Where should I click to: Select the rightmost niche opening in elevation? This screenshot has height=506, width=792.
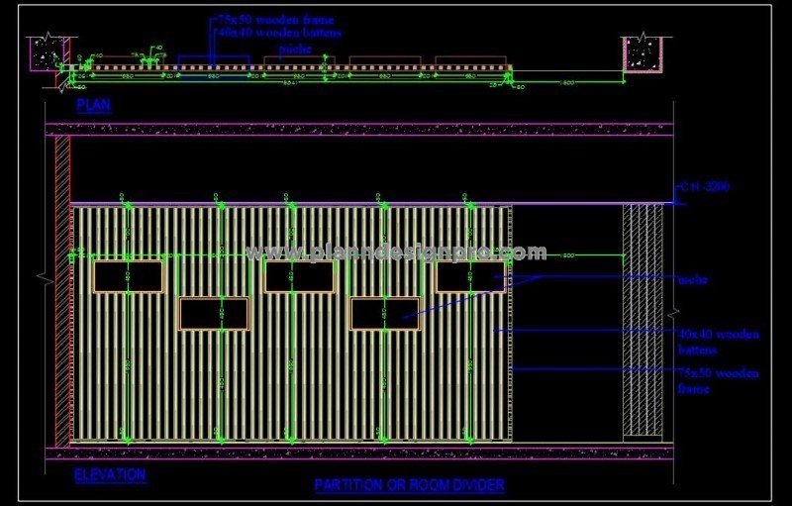point(470,276)
